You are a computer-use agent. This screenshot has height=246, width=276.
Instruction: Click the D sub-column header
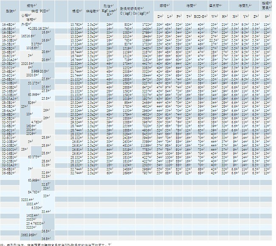(x=159, y=16)
